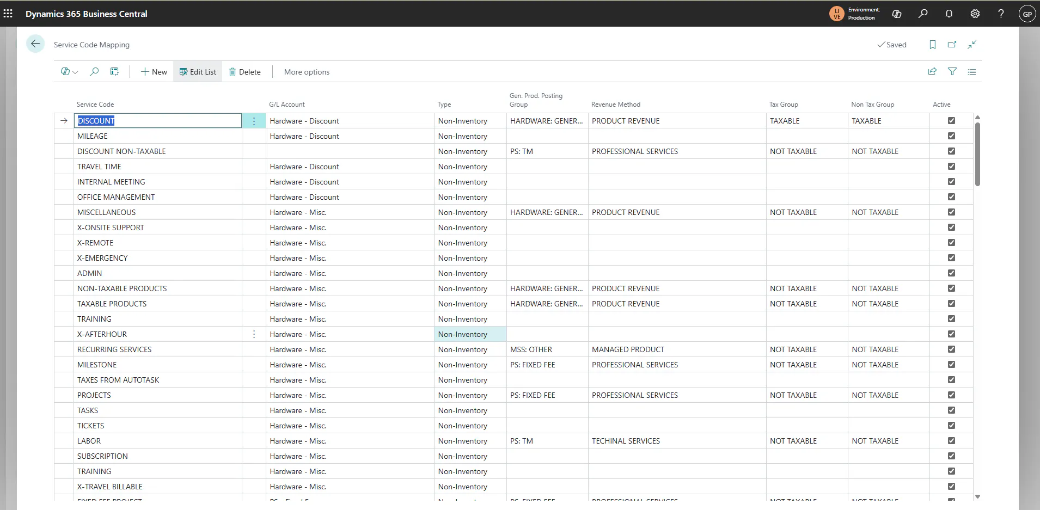Toggle Active checkbox for X-AFTERHOUR
This screenshot has width=1040, height=510.
coord(951,334)
